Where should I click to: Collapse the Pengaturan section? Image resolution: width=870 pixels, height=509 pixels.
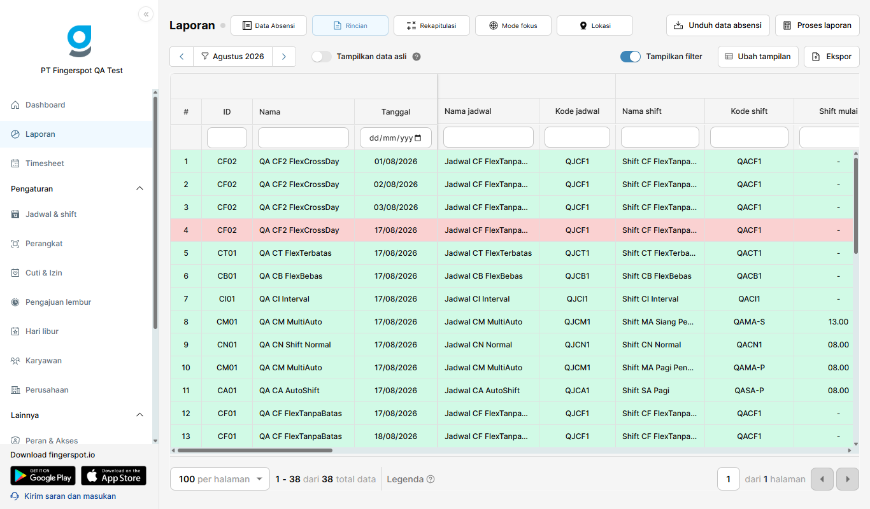[x=140, y=189]
